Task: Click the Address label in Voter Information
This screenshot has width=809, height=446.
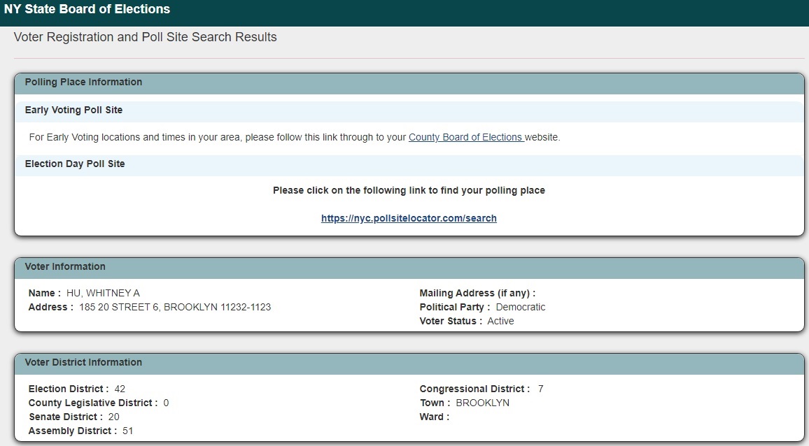Action: point(50,307)
